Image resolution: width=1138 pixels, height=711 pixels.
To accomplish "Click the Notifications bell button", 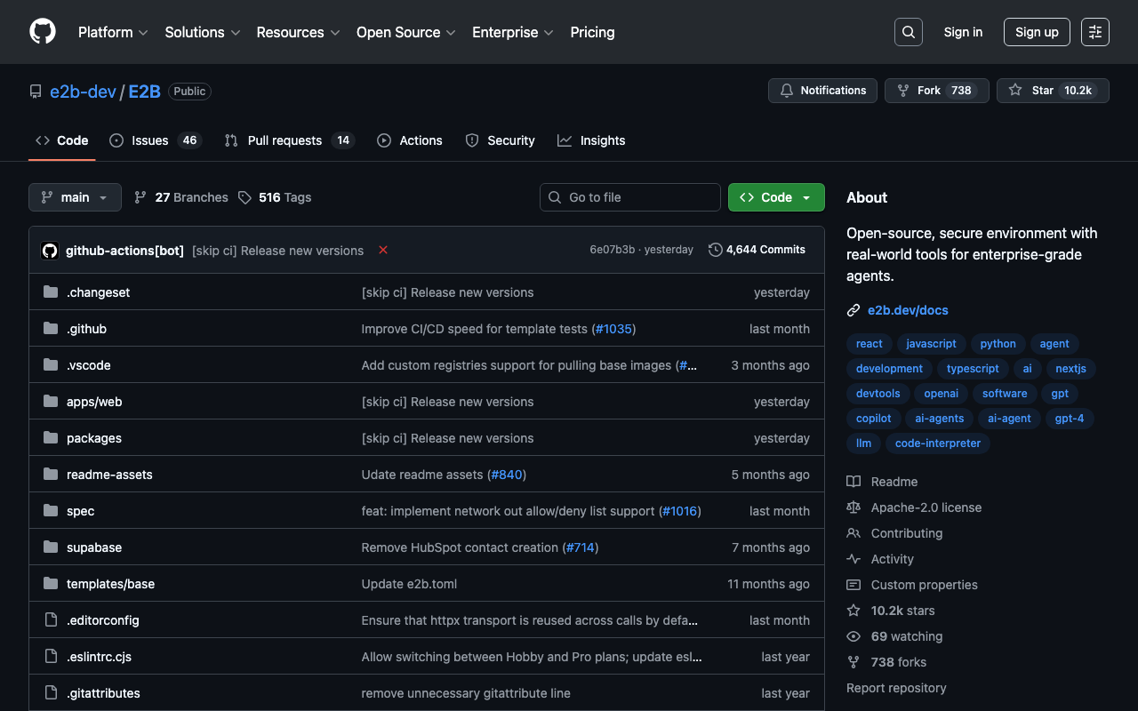I will [x=822, y=91].
